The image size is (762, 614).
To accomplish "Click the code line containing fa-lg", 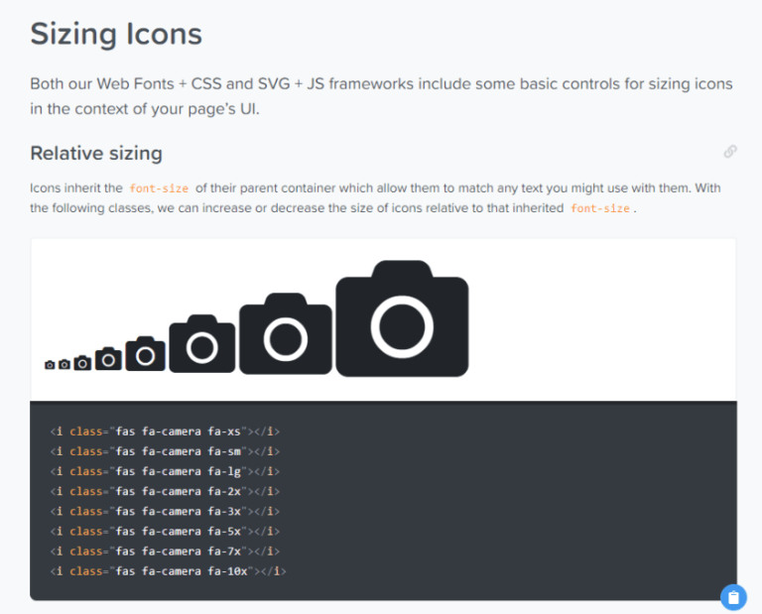I will tap(165, 471).
